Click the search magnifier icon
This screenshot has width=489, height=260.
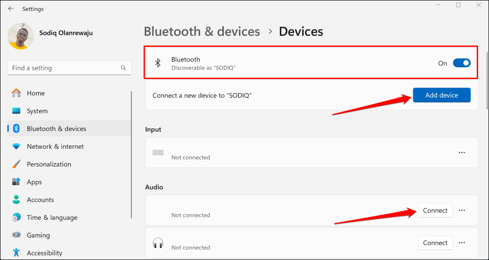[124, 68]
